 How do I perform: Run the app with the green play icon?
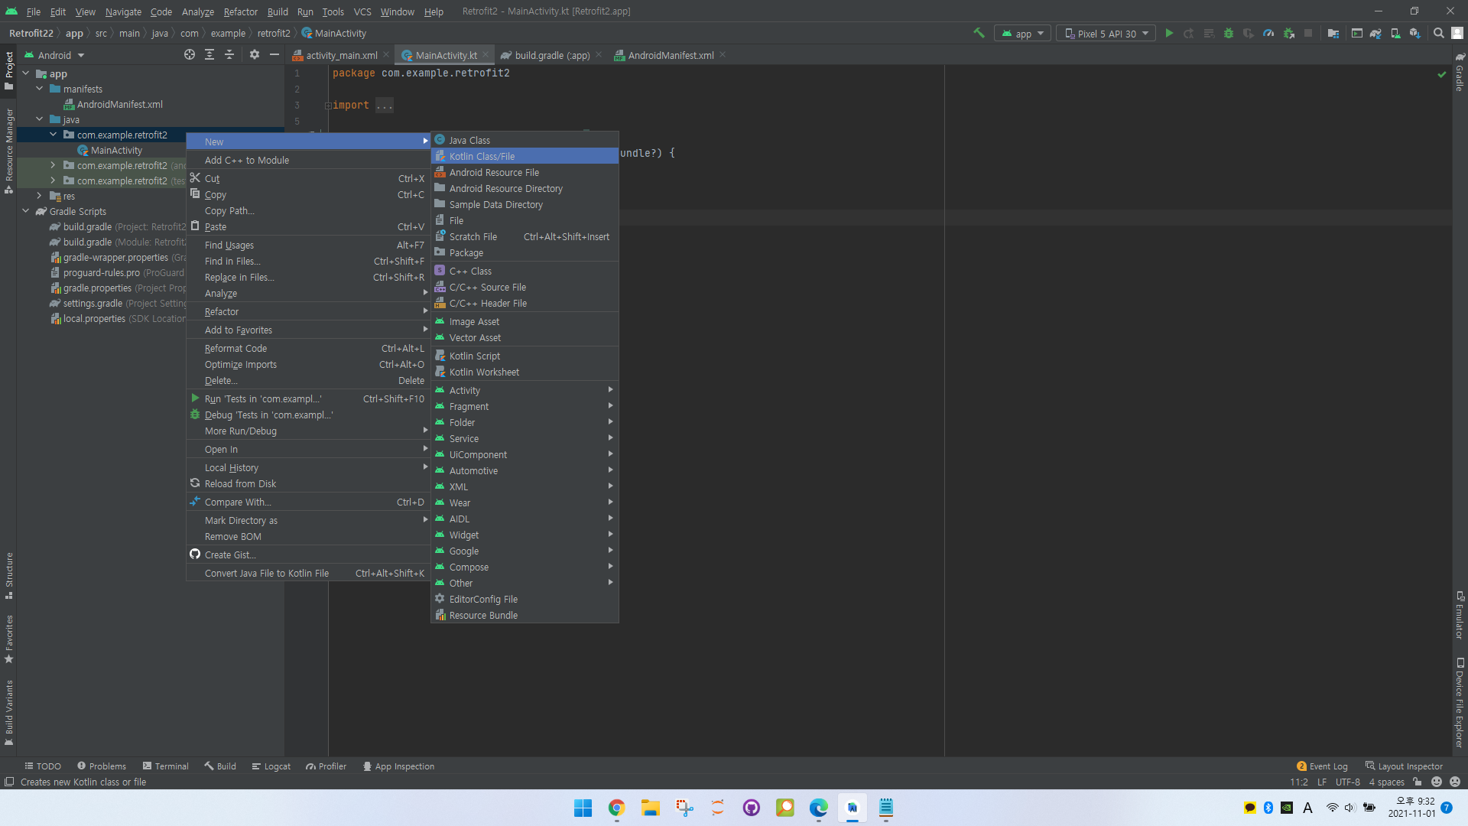(x=1169, y=33)
